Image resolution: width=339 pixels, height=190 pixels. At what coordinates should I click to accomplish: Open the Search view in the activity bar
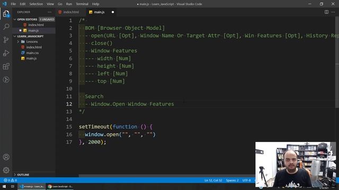(6, 27)
